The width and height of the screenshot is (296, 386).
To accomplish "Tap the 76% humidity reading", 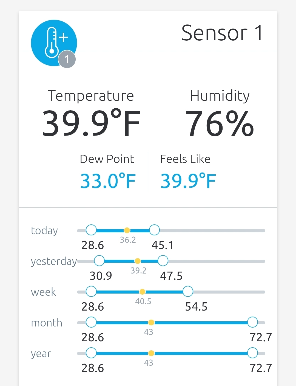I will click(x=220, y=123).
